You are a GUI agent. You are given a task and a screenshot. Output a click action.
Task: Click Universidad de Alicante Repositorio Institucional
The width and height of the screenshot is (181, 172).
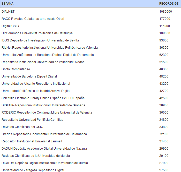pyautogui.click(x=36, y=84)
